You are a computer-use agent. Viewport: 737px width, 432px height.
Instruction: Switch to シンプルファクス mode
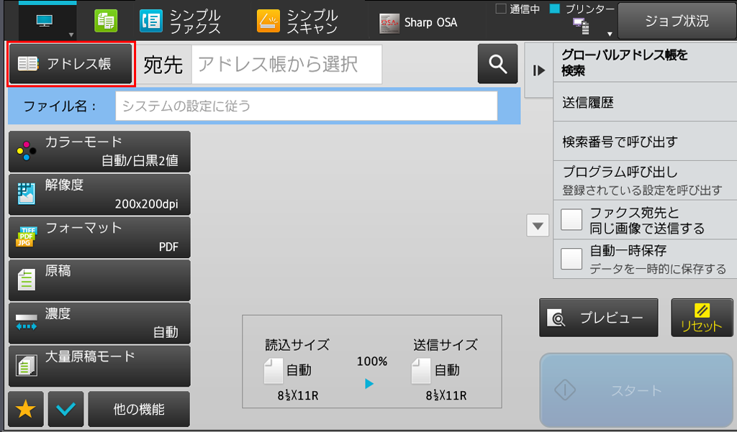point(180,22)
